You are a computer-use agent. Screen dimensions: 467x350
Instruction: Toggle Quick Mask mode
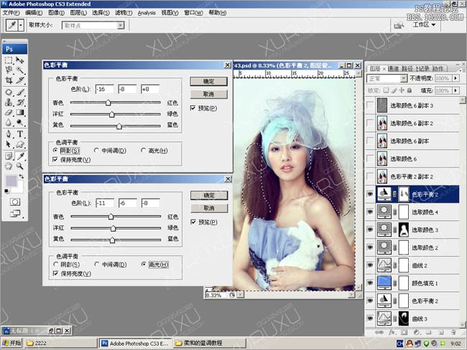coord(15,202)
